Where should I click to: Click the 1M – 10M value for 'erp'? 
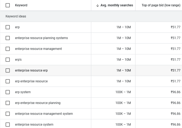click(x=124, y=27)
